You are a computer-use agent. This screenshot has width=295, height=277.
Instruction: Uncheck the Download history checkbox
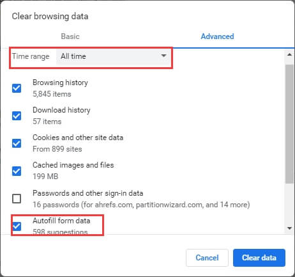point(17,116)
